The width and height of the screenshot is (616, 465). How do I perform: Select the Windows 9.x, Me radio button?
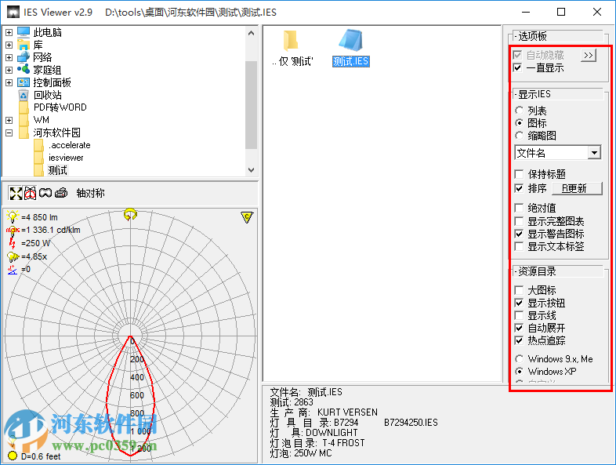pyautogui.click(x=520, y=359)
